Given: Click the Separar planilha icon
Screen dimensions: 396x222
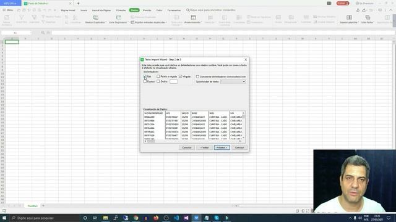Looking at the screenshot, I should pyautogui.click(x=349, y=17).
